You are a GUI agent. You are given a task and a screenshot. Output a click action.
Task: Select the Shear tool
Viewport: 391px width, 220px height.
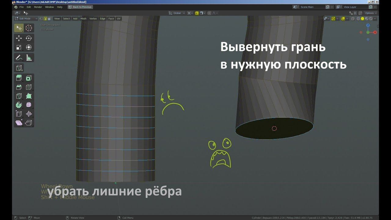(19, 123)
